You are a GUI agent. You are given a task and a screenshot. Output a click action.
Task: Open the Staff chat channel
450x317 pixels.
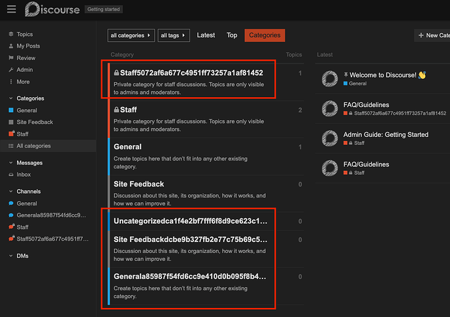point(22,227)
